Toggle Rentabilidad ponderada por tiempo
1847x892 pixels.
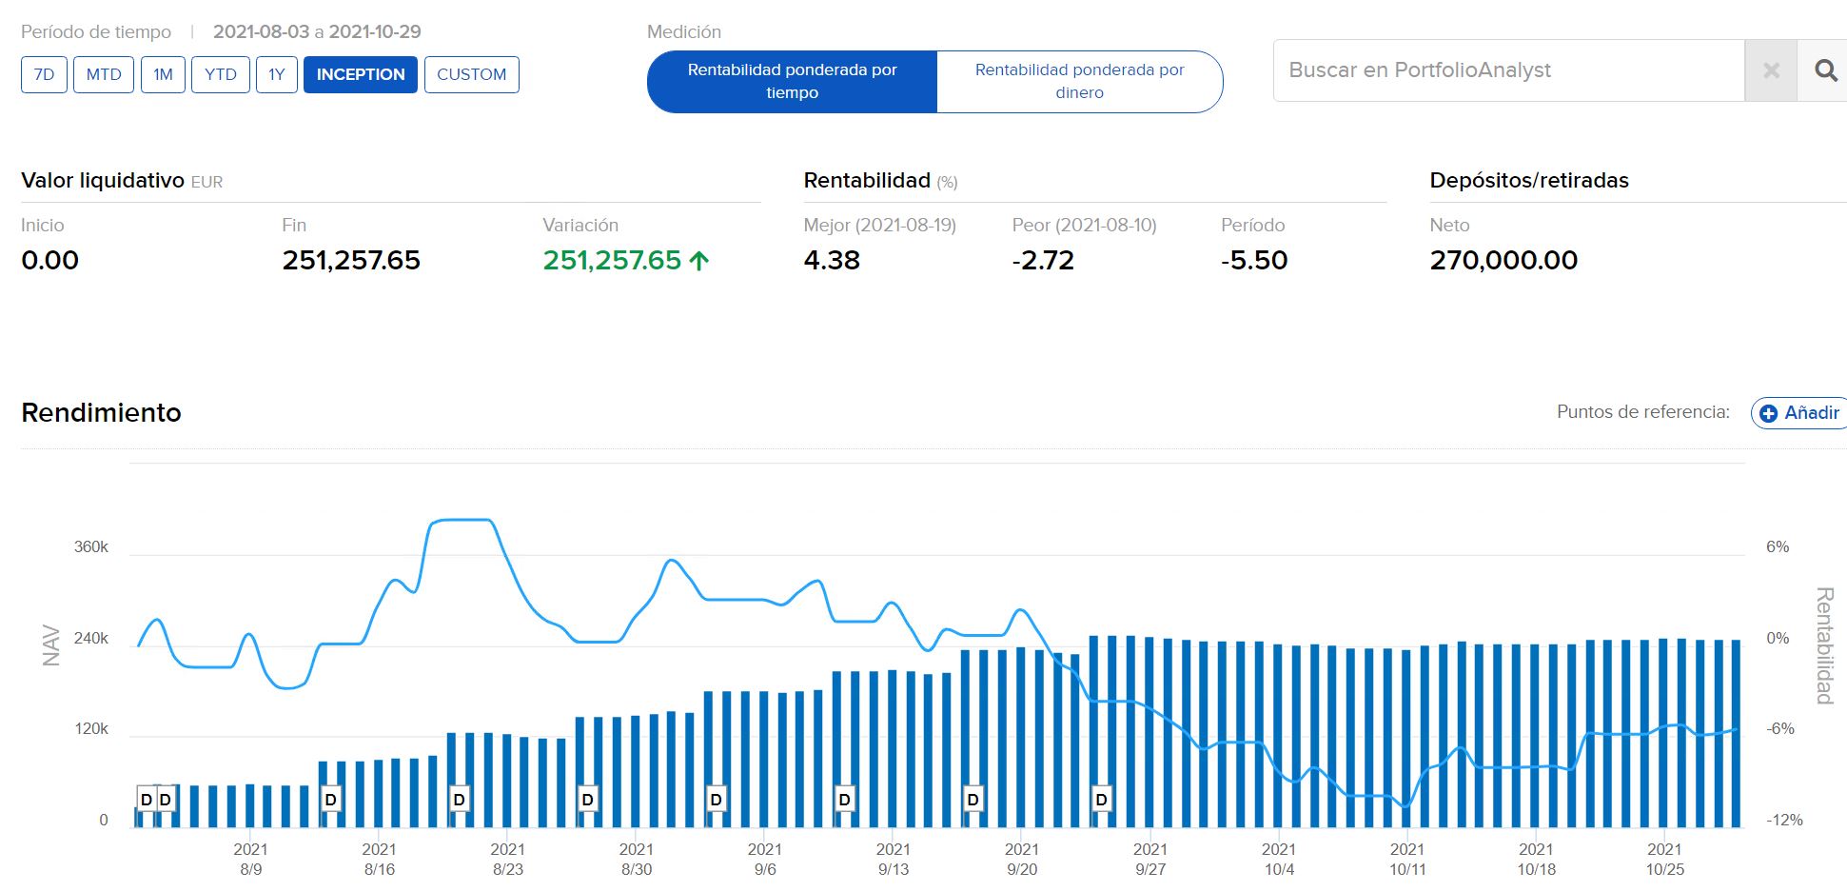(x=792, y=81)
